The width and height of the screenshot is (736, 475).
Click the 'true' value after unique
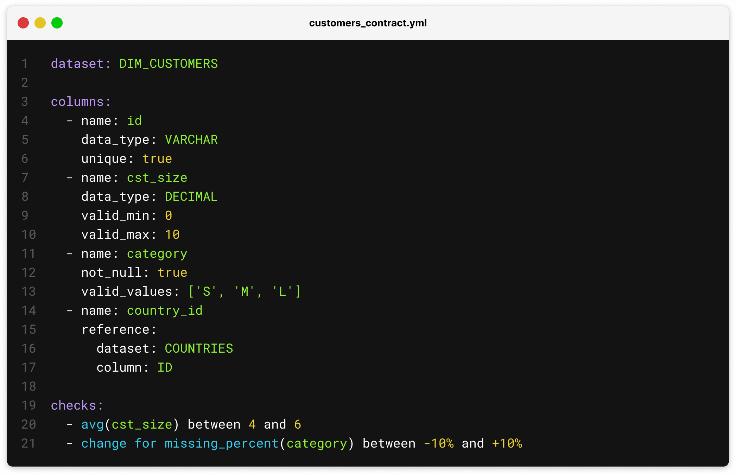tap(157, 159)
